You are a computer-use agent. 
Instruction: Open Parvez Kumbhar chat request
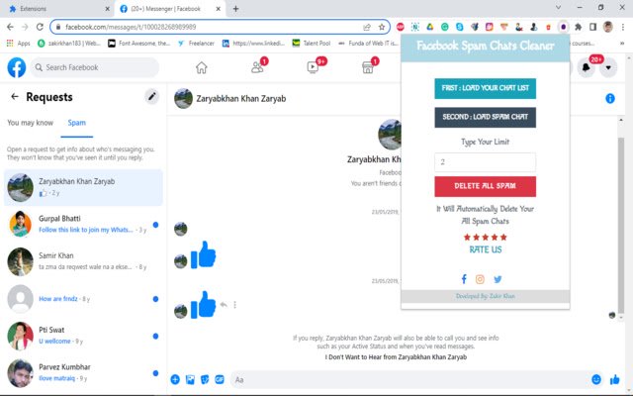click(83, 373)
